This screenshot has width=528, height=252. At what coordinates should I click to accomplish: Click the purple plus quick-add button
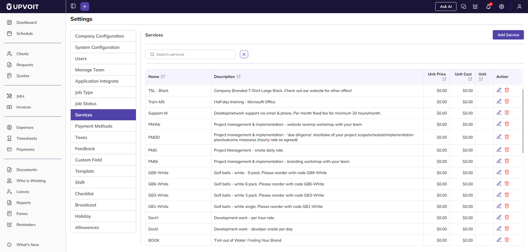85,6
